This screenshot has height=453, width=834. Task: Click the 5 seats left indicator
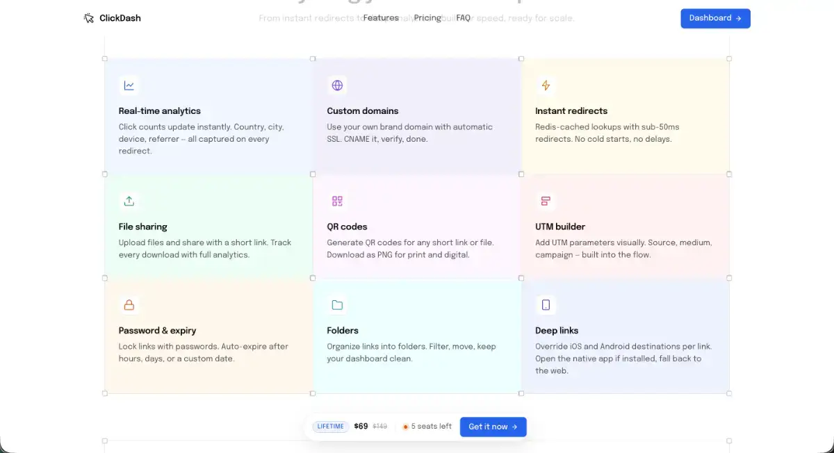(x=427, y=427)
